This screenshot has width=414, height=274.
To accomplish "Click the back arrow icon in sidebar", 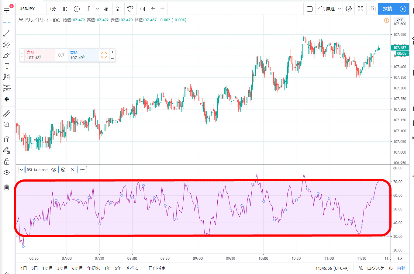I will (7, 99).
